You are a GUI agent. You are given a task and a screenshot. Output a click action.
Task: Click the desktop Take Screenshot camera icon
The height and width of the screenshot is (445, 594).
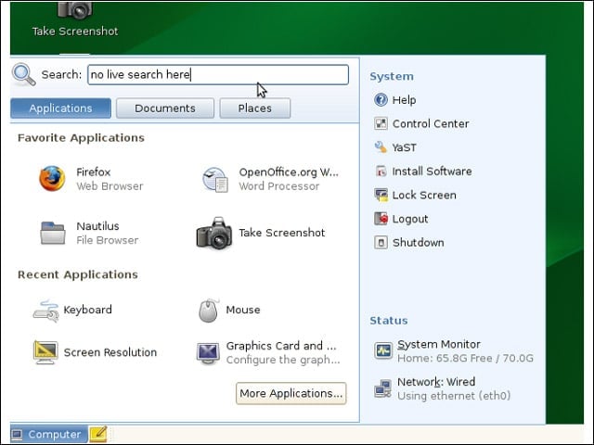click(x=75, y=10)
